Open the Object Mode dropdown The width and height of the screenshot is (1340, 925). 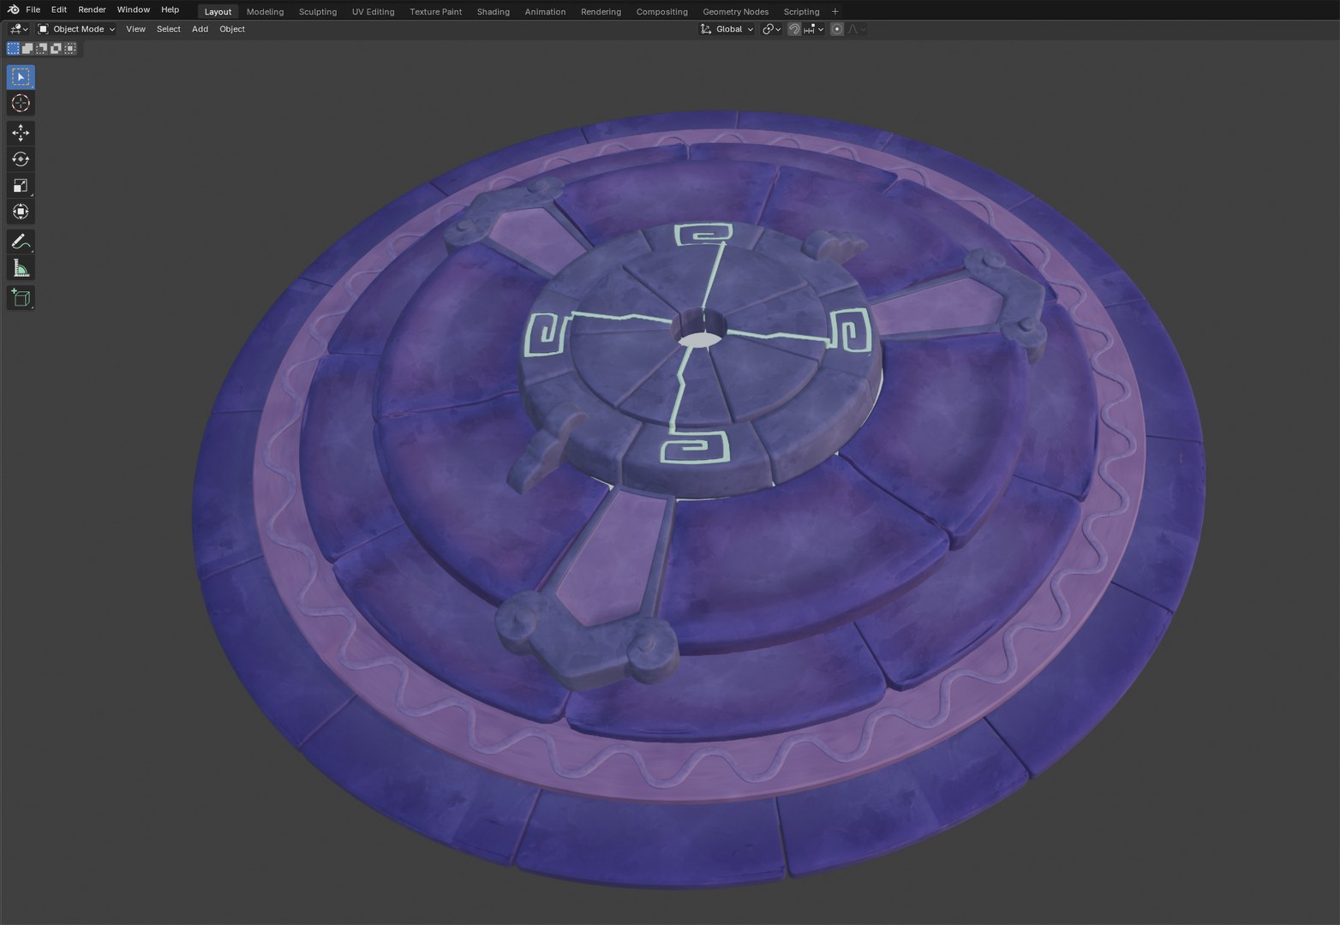click(76, 29)
